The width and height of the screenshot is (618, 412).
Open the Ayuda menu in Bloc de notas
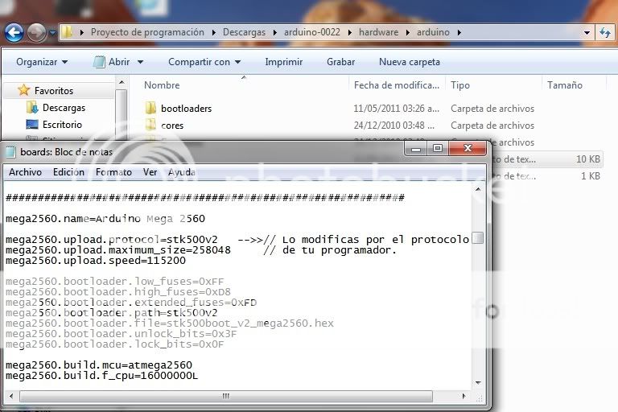tap(181, 172)
